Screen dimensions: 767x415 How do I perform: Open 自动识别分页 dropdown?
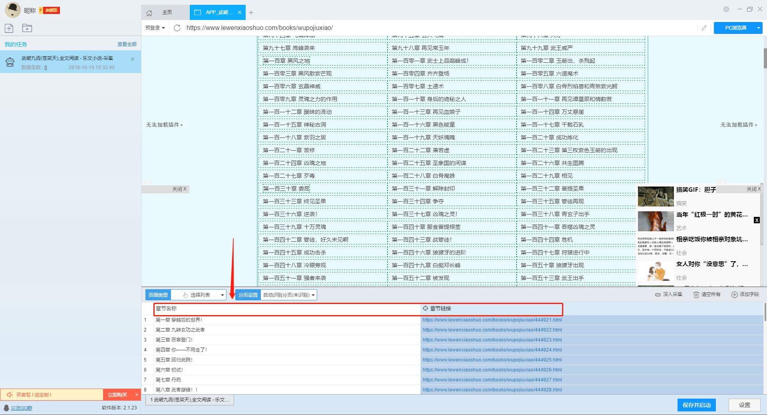click(x=289, y=295)
